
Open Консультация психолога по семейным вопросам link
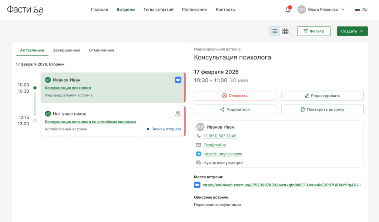(90, 122)
